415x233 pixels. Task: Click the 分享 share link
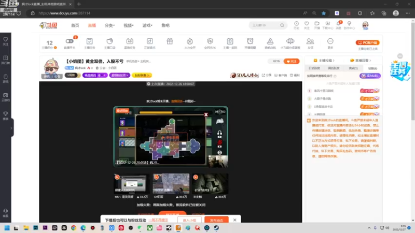[x=267, y=75]
